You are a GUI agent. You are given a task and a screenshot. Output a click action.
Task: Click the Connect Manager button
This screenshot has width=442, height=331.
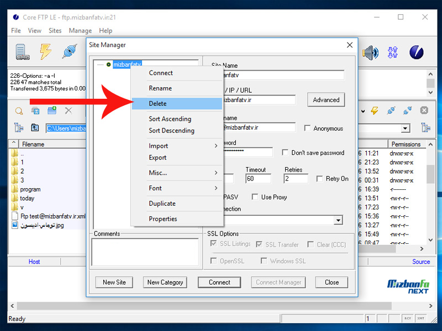tap(278, 282)
